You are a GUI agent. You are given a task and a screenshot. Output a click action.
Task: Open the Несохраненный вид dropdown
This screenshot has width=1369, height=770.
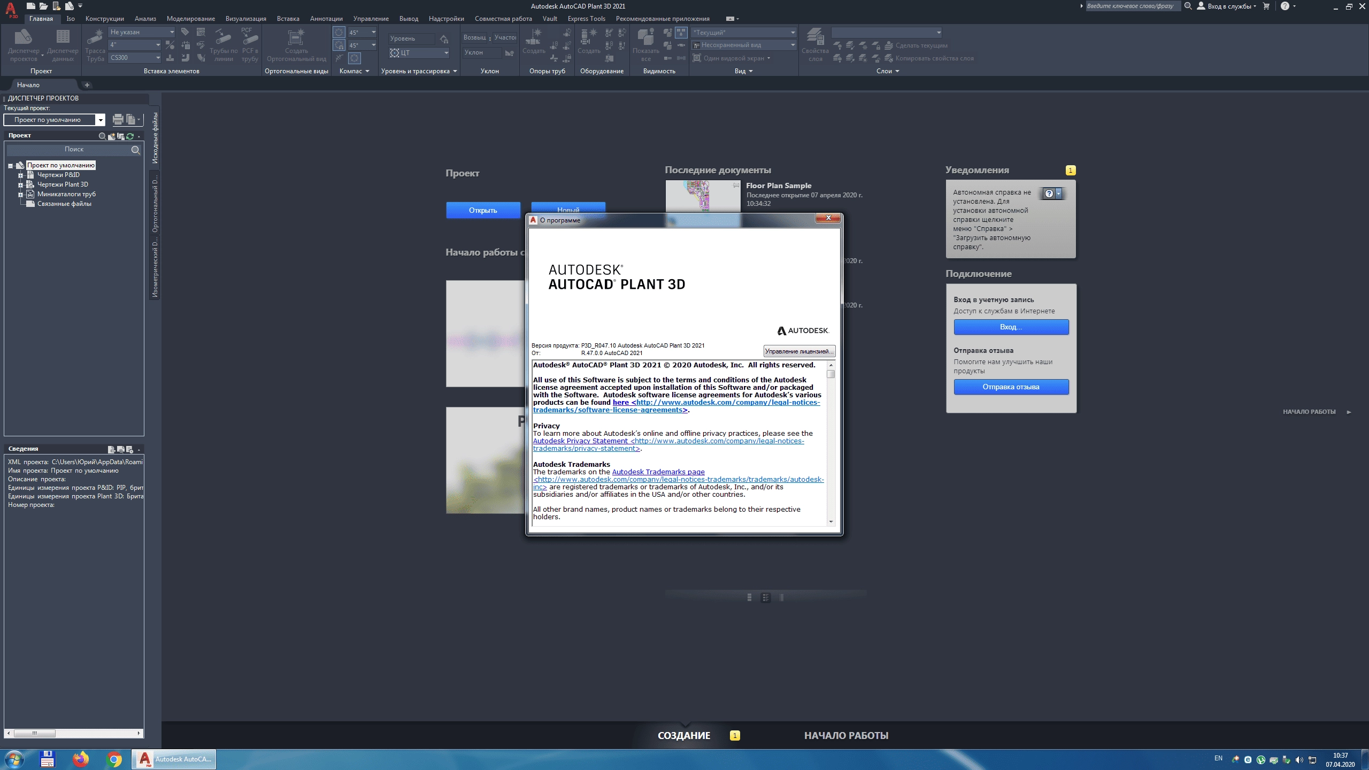tap(744, 45)
